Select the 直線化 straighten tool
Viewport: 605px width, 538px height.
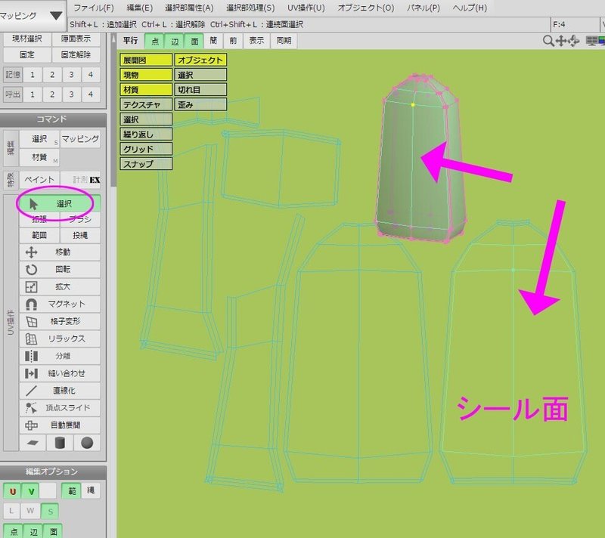pyautogui.click(x=60, y=391)
